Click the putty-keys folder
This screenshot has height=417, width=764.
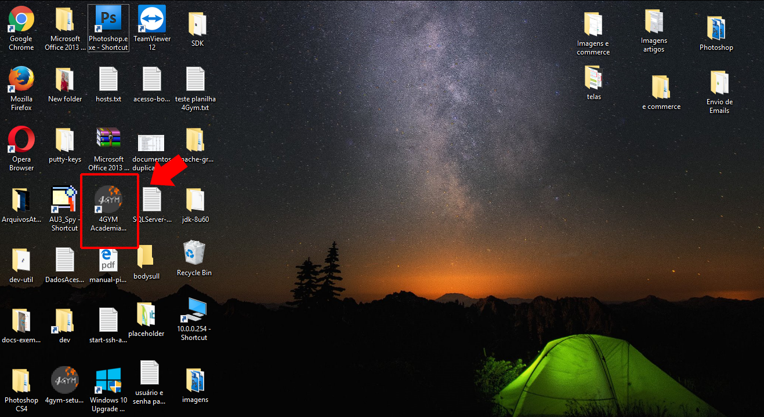pos(64,140)
